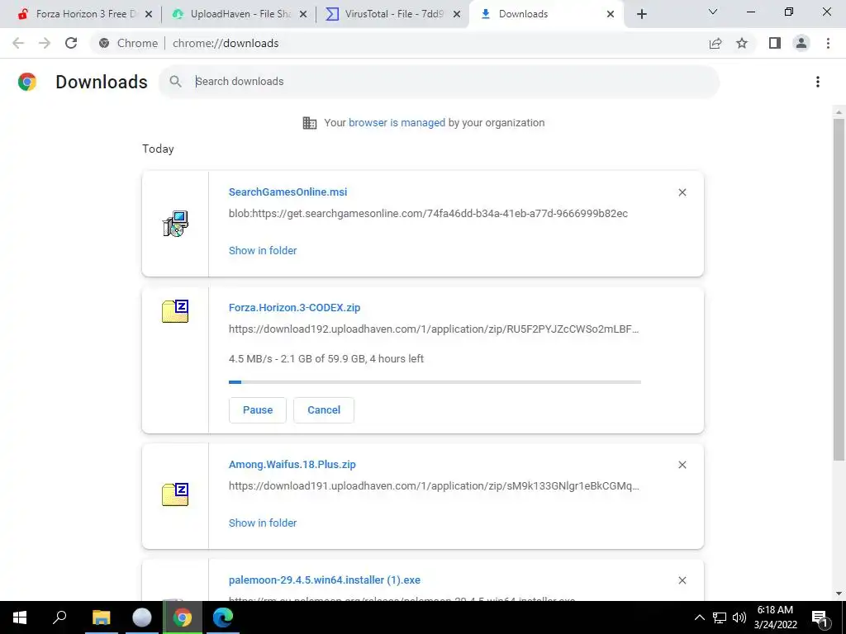Open the Downloads page more actions menu
Viewport: 846px width, 634px height.
tap(818, 82)
